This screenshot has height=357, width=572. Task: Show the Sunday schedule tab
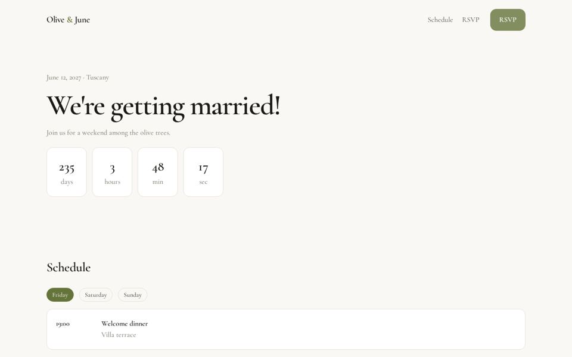click(132, 295)
